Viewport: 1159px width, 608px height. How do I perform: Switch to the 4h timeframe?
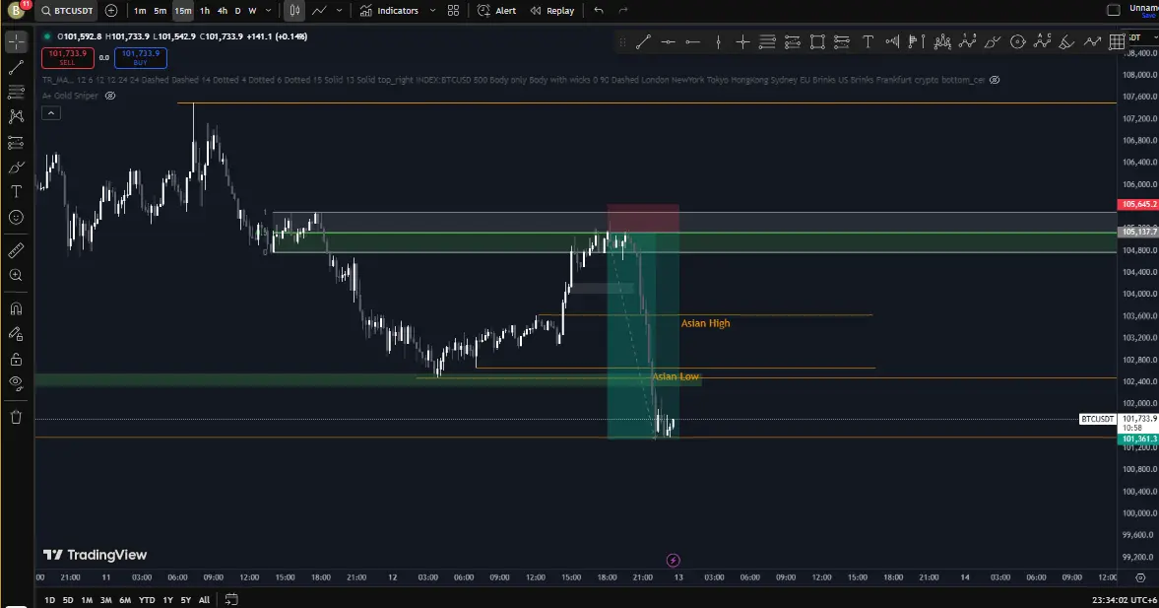223,11
